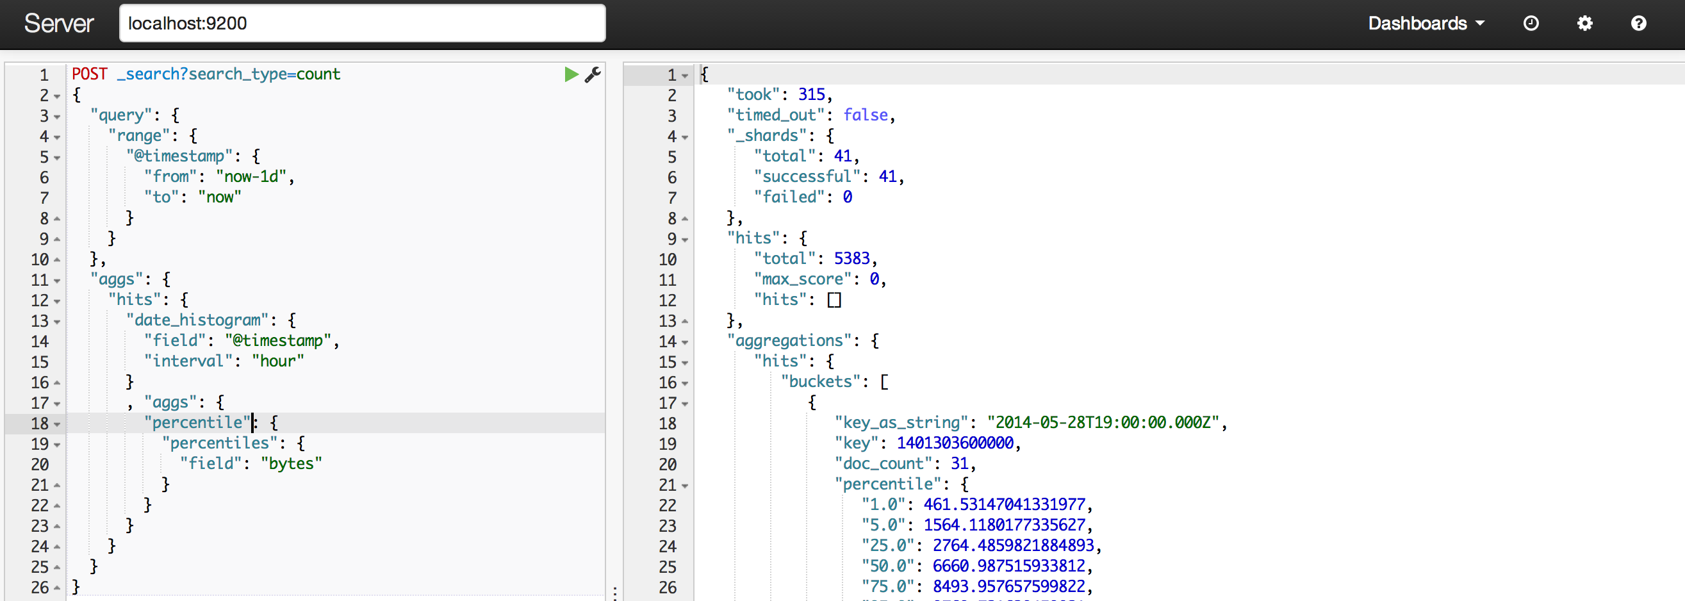This screenshot has height=601, width=1685.
Task: Click the "bytes" field value
Action: coord(291,464)
